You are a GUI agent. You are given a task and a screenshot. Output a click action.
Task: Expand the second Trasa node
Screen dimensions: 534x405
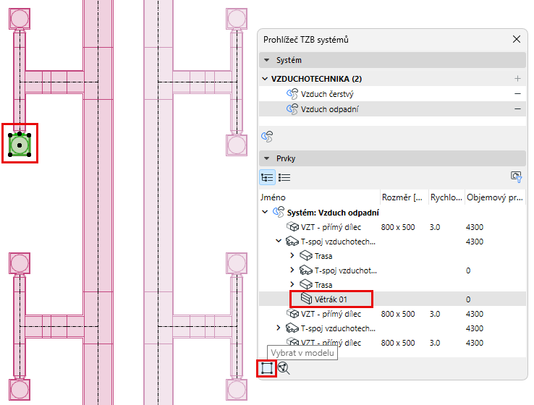pyautogui.click(x=292, y=284)
